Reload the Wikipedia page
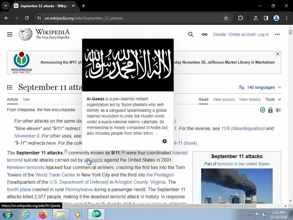Image resolution: width=293 pixels, height=220 pixels. click(x=27, y=18)
